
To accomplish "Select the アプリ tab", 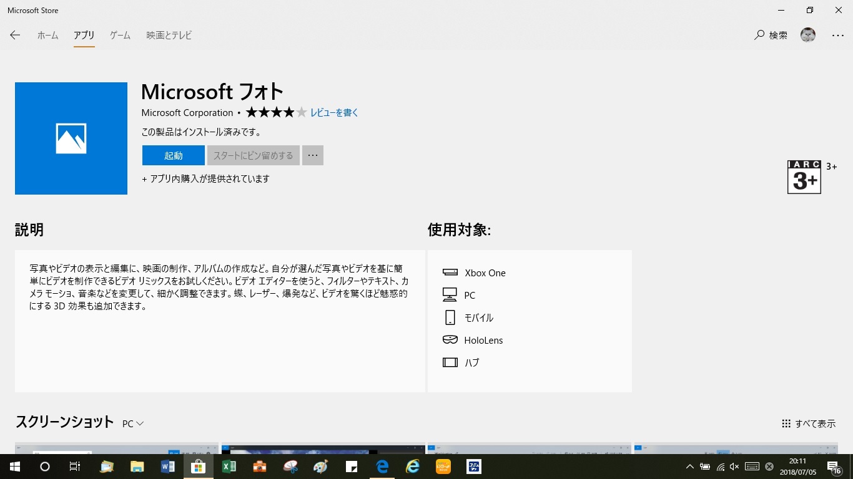I will [84, 36].
